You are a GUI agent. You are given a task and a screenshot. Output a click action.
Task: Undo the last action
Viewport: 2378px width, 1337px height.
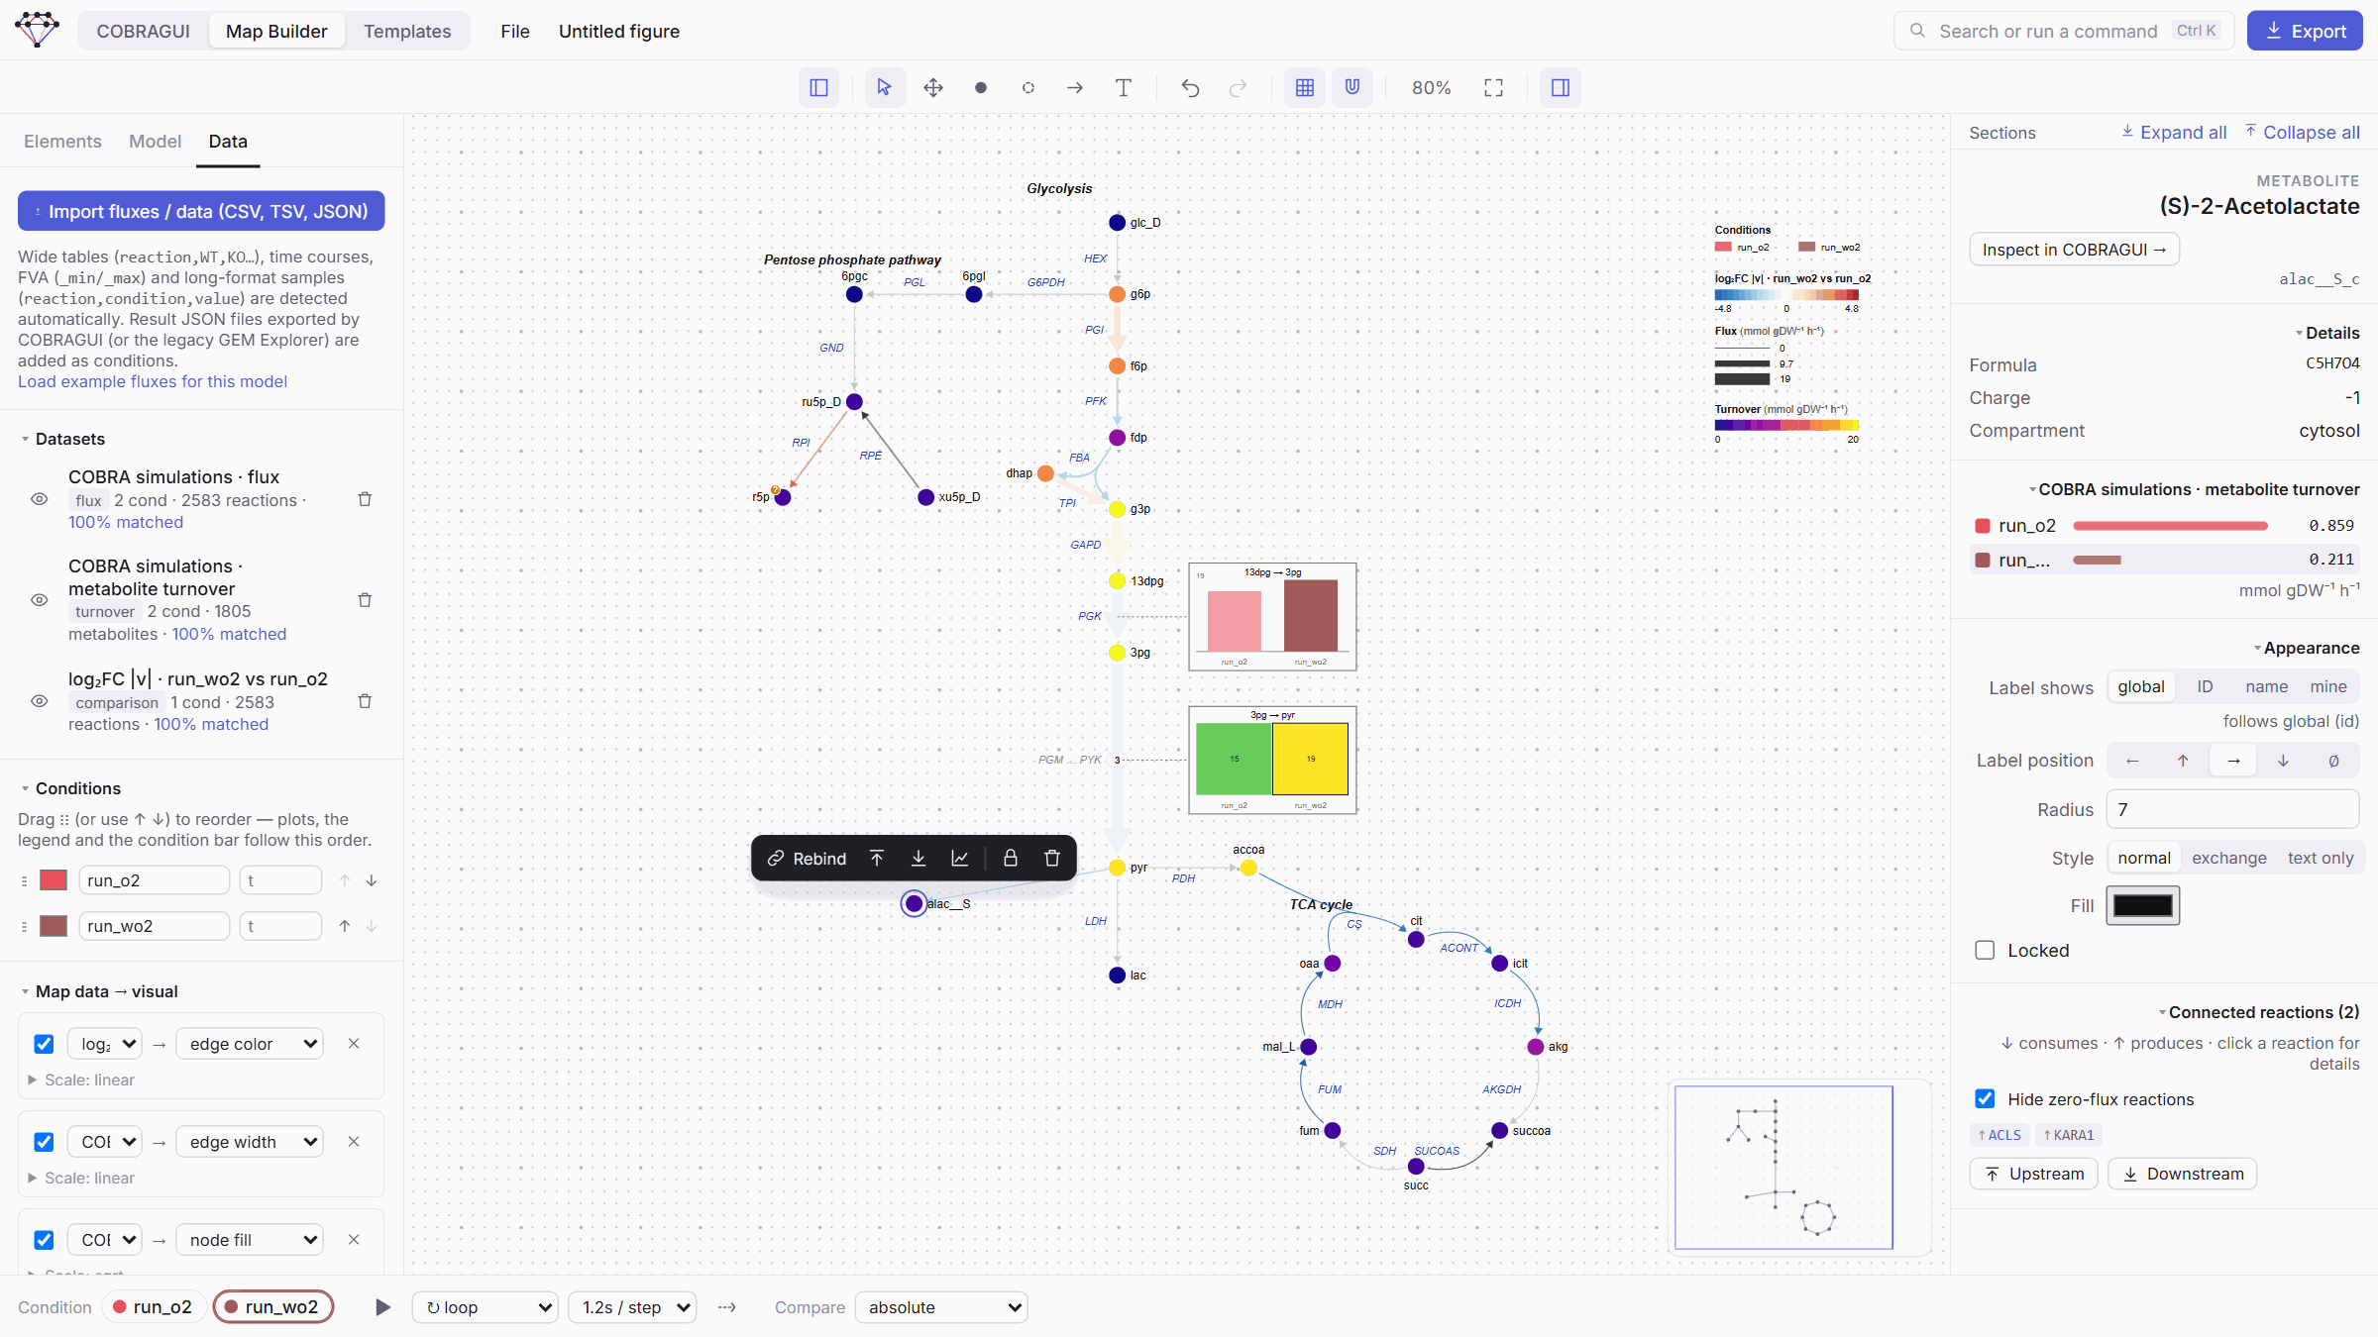[1190, 88]
